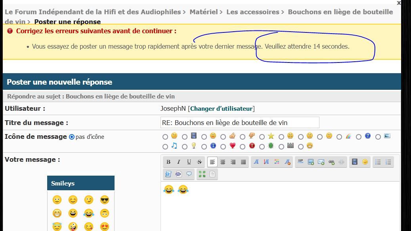Click the Titre du message input field

(x=239, y=123)
